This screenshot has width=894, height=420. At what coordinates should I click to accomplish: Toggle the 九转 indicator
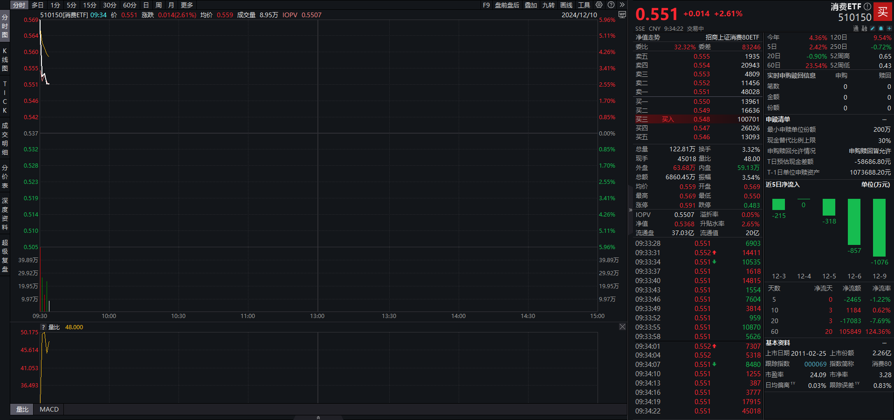tap(549, 5)
